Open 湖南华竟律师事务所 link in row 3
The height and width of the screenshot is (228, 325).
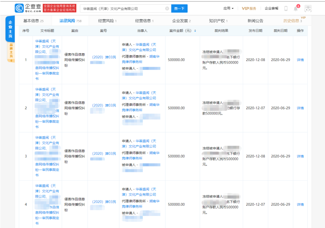click(141, 156)
